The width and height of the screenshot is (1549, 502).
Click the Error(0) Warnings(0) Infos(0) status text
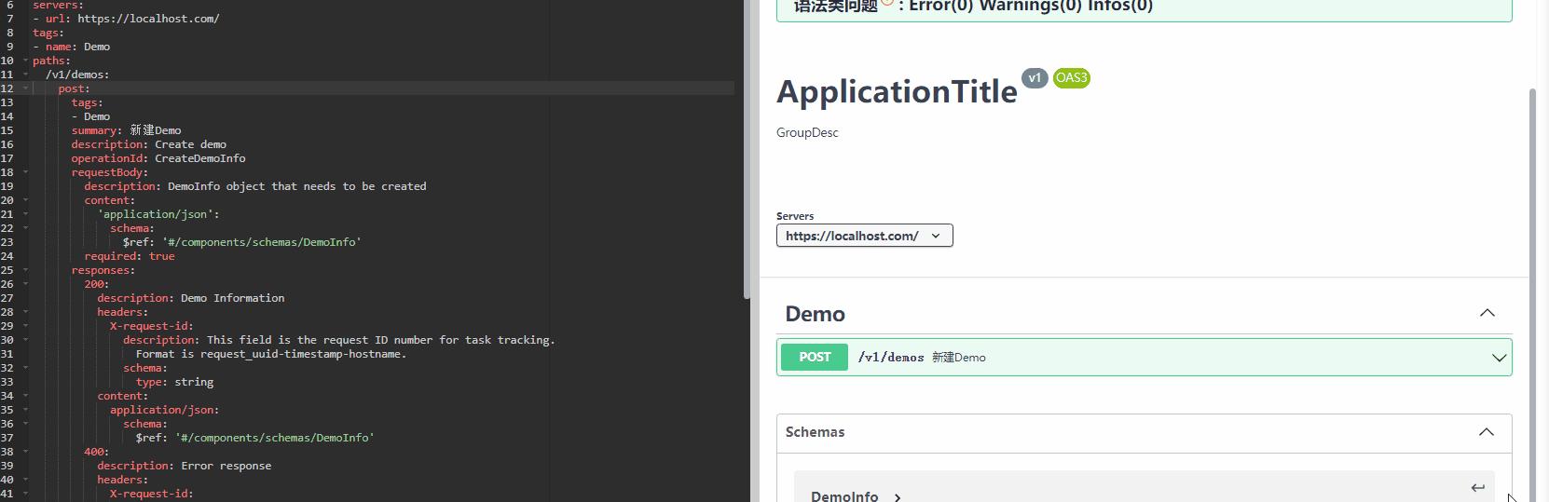pos(1031,7)
